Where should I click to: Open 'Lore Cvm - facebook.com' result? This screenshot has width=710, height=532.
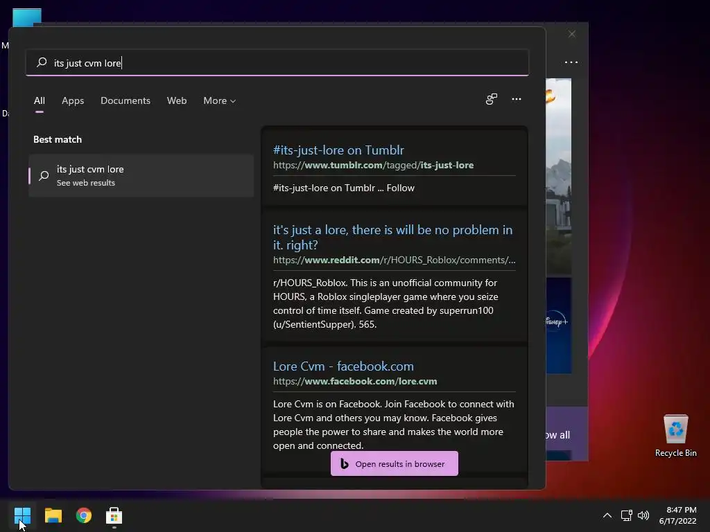point(343,366)
